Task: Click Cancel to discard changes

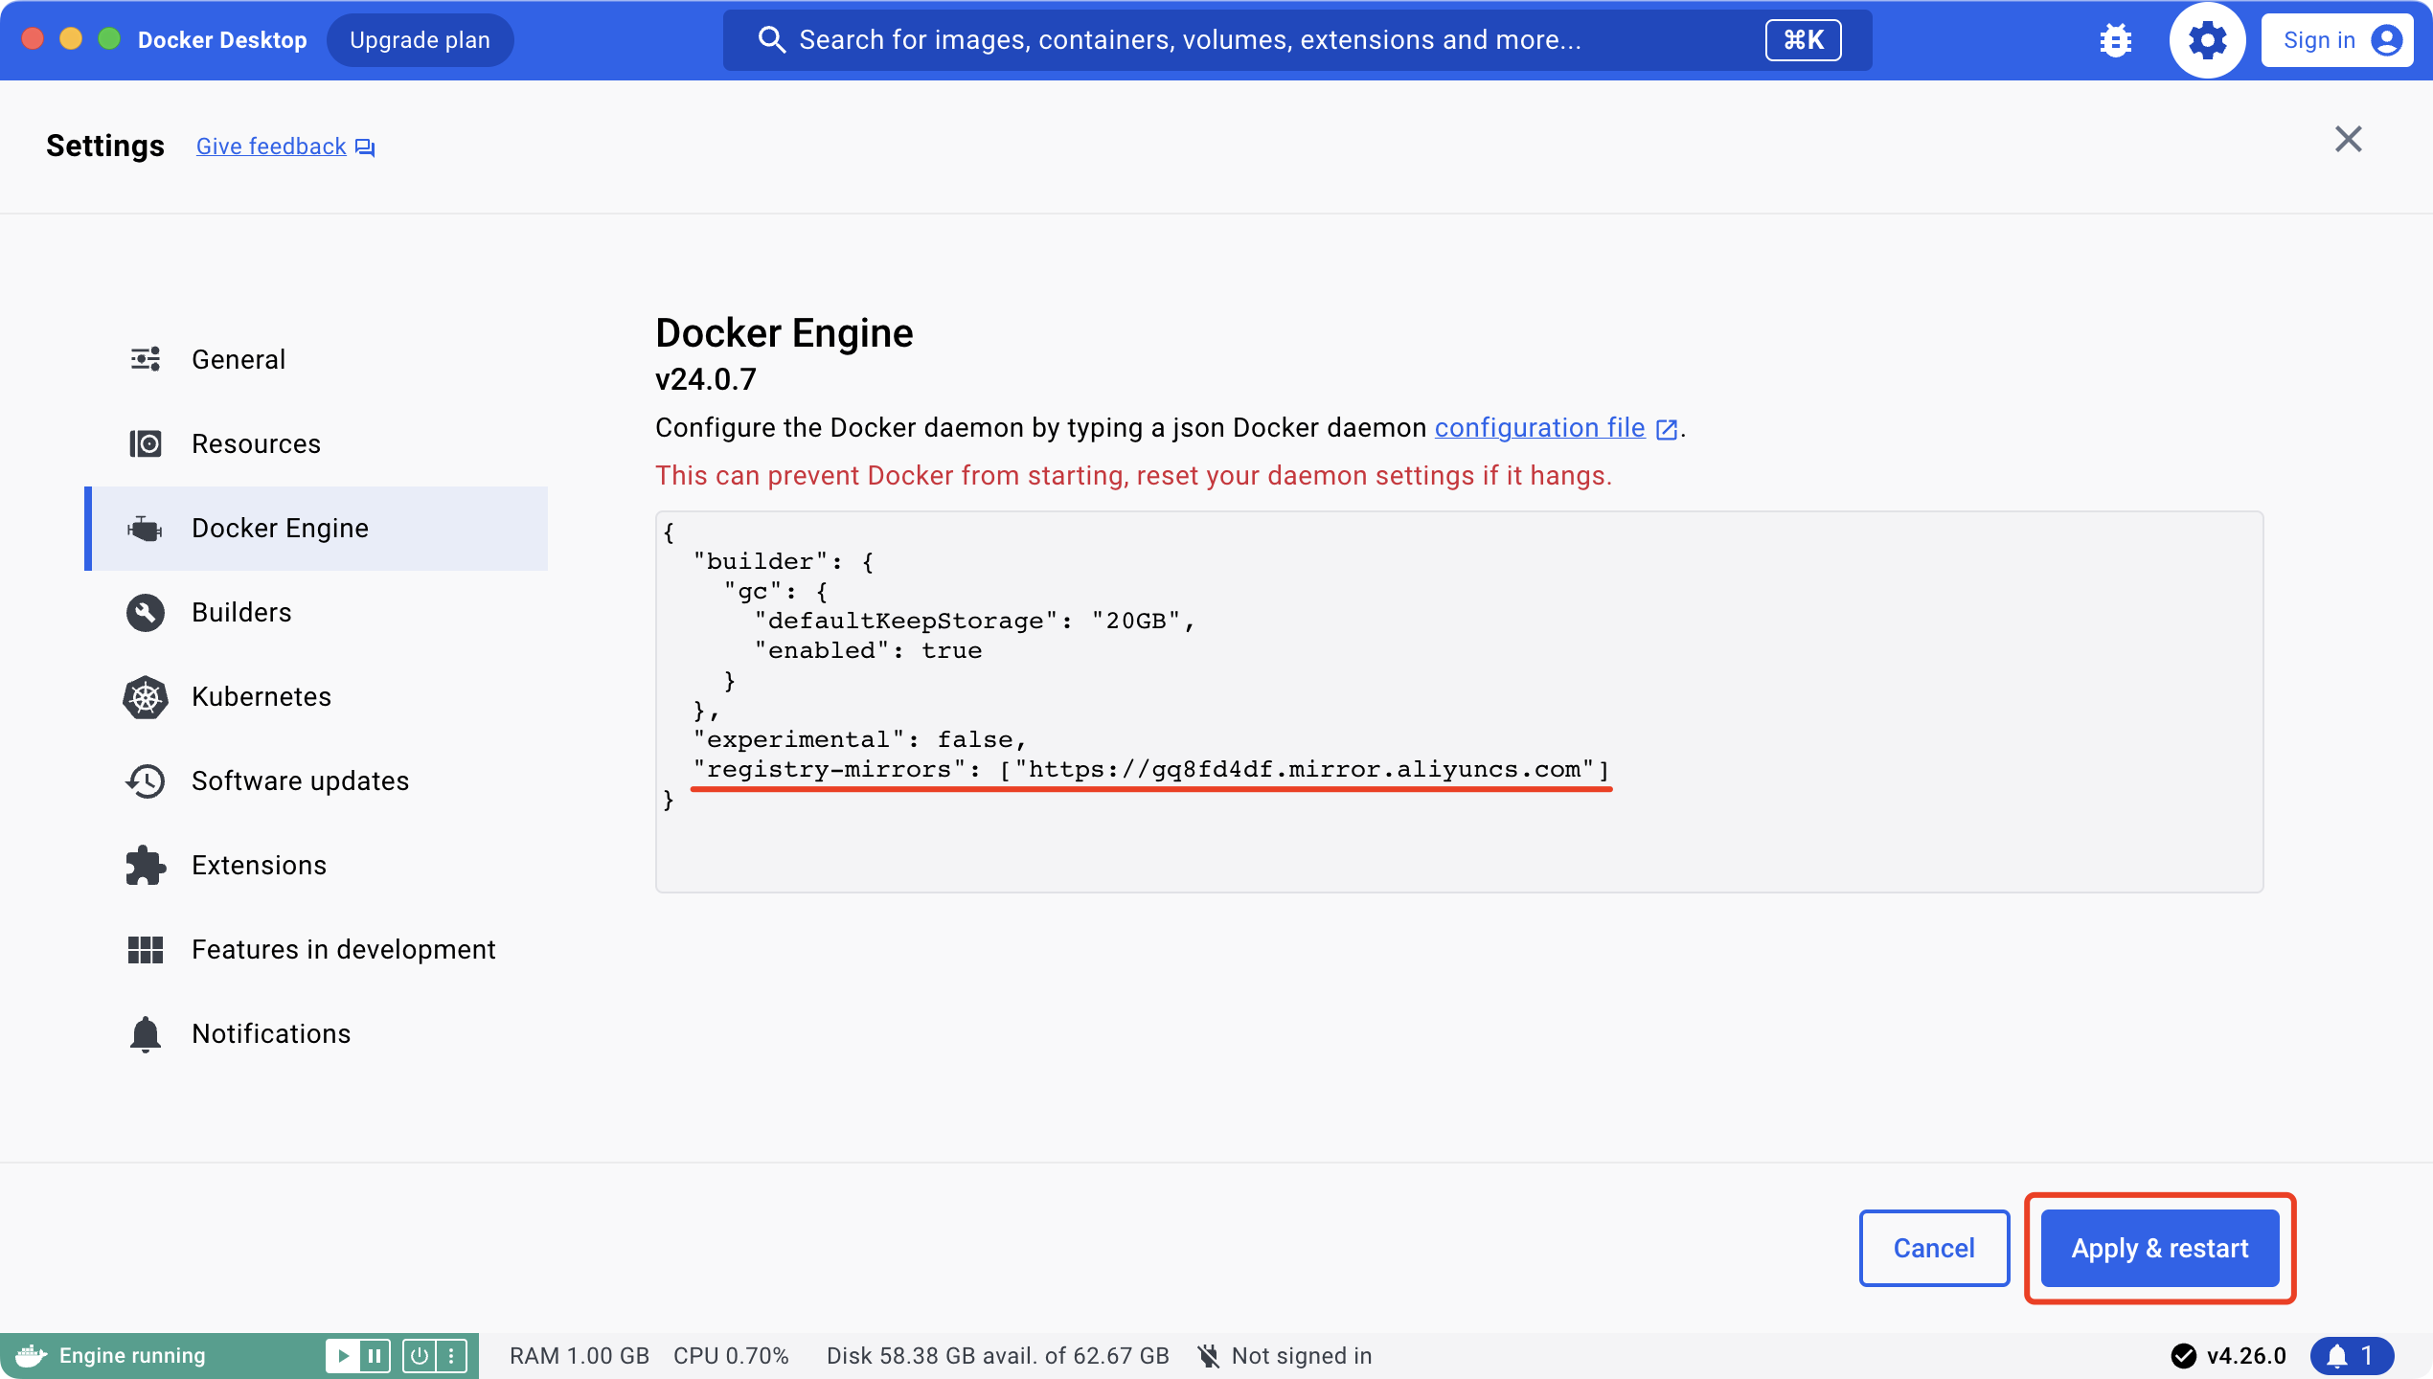Action: click(x=1933, y=1247)
